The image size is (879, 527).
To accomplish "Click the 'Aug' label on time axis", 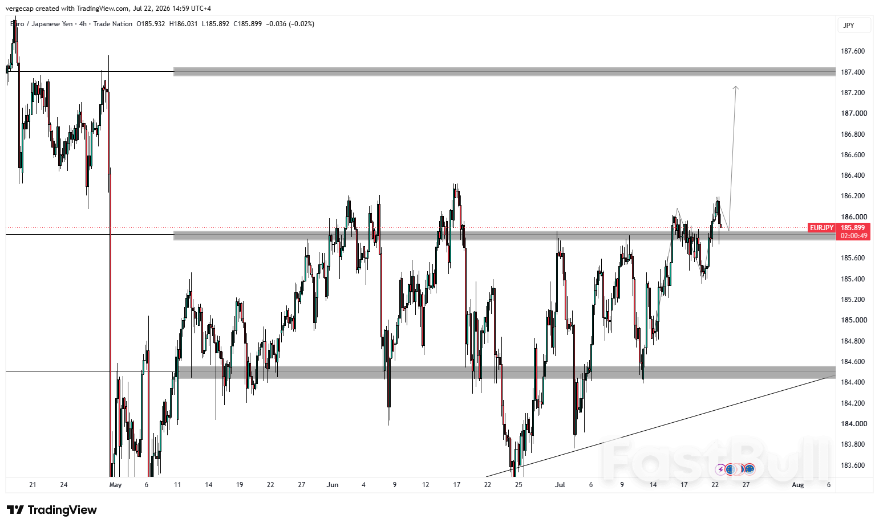I will click(x=798, y=485).
